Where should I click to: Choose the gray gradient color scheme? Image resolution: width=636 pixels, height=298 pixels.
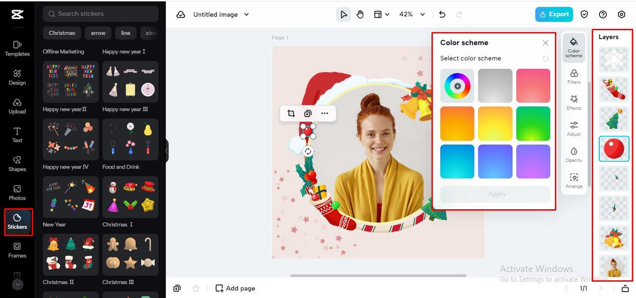tap(495, 86)
